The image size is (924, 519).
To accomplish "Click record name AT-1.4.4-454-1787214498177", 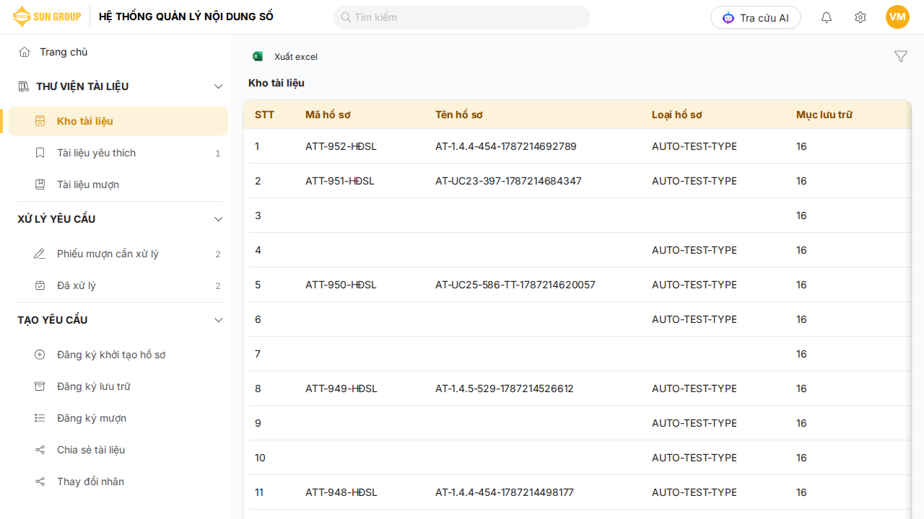I will pyautogui.click(x=505, y=492).
